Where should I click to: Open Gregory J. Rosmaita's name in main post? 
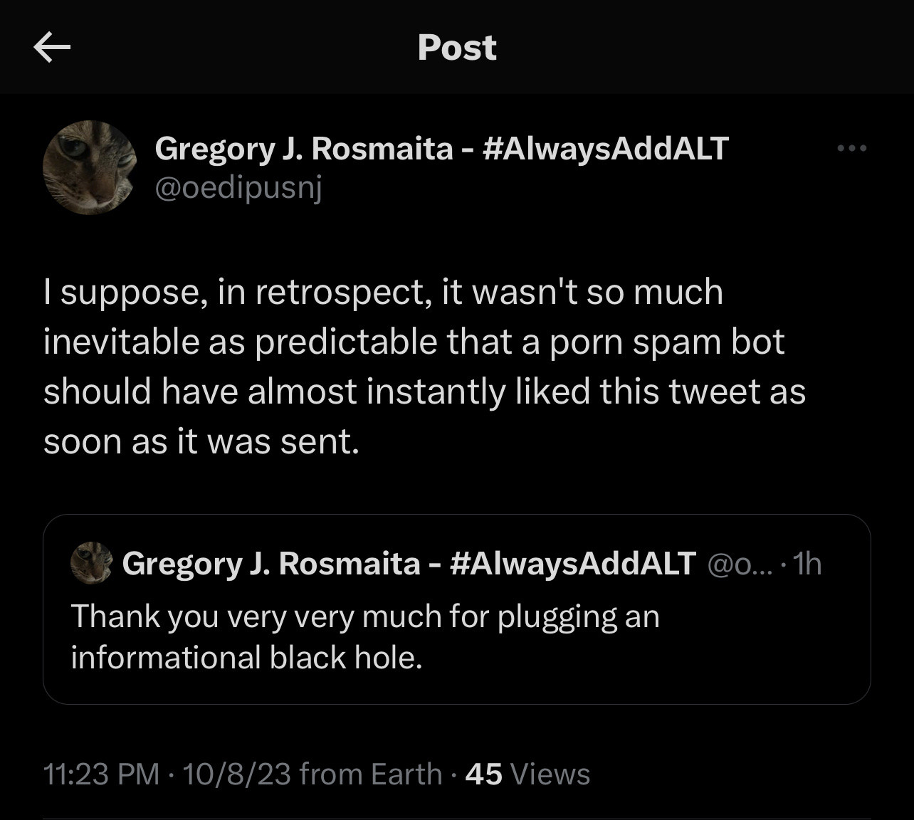[x=303, y=148]
